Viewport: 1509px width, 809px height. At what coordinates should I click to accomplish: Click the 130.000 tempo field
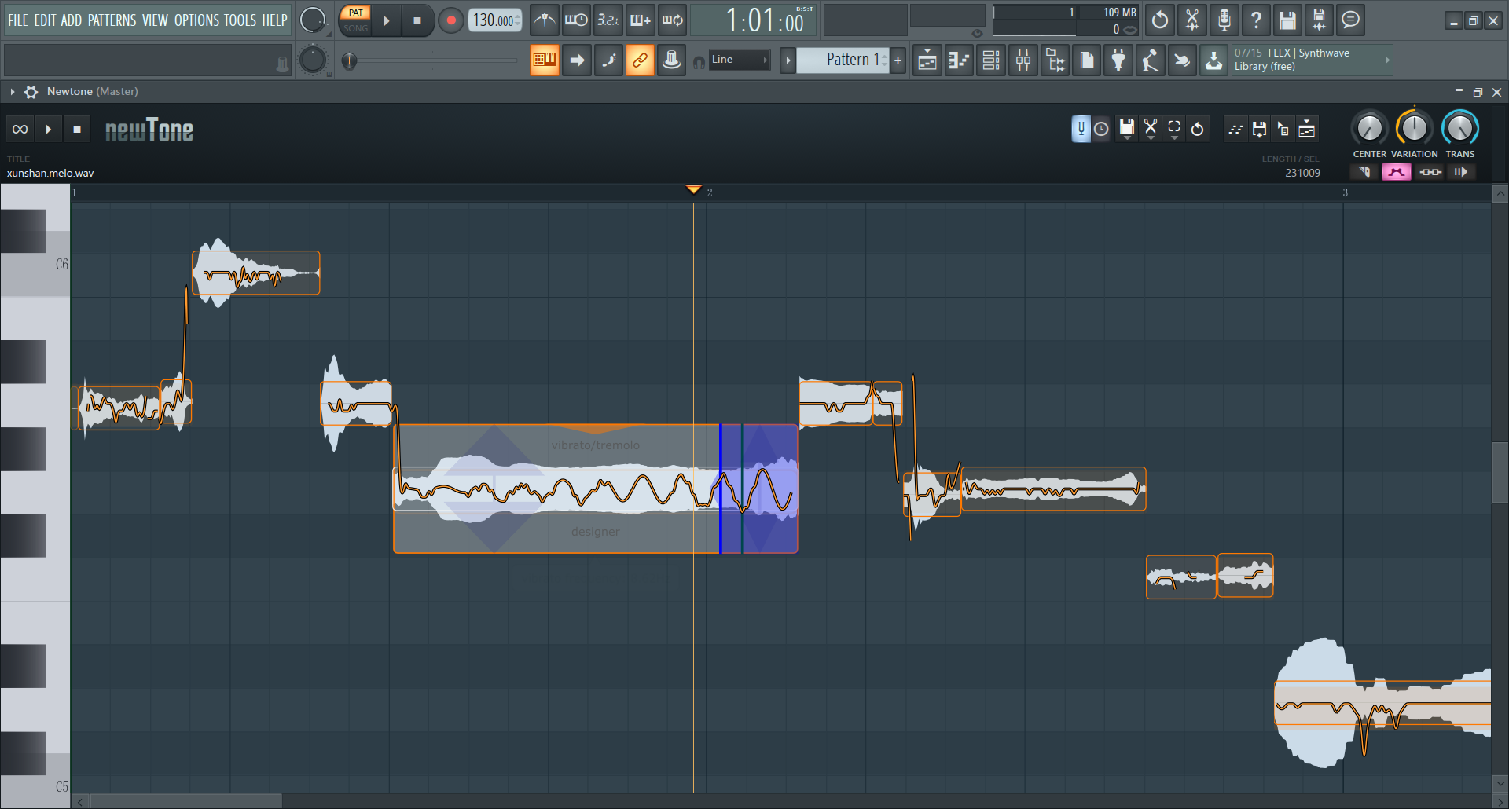[494, 20]
